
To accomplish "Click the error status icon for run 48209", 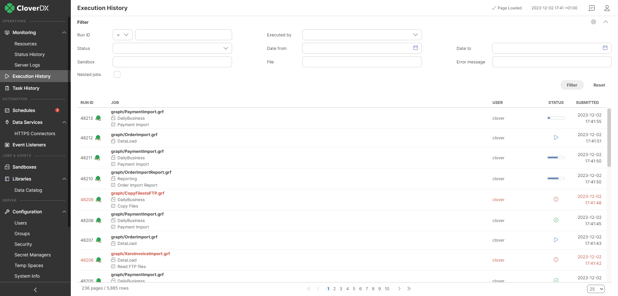I will pos(556,199).
